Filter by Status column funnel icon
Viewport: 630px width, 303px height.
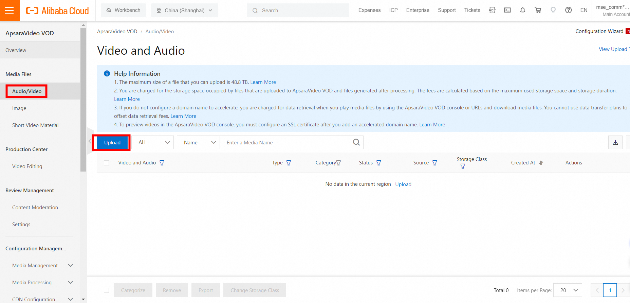click(379, 163)
